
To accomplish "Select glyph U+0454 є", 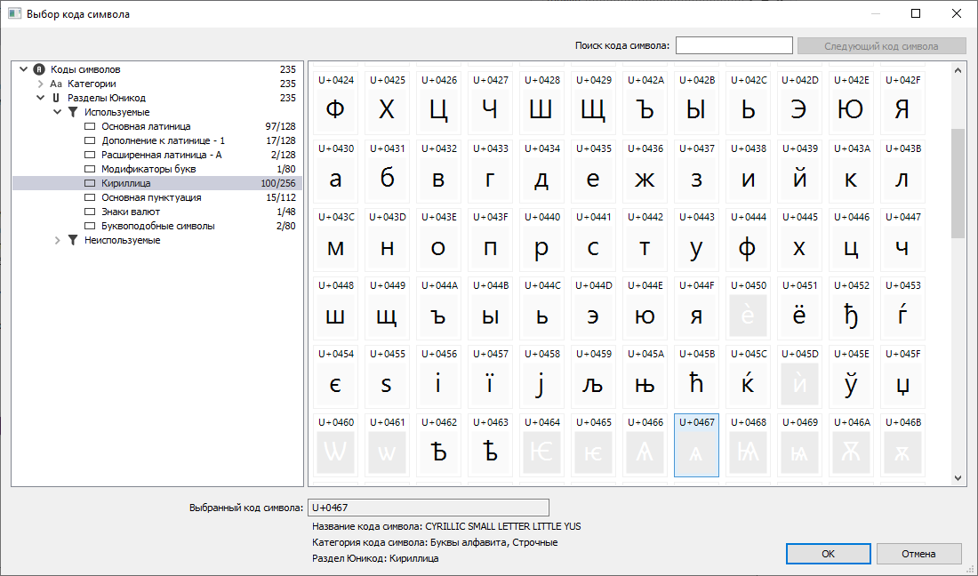I will [335, 377].
